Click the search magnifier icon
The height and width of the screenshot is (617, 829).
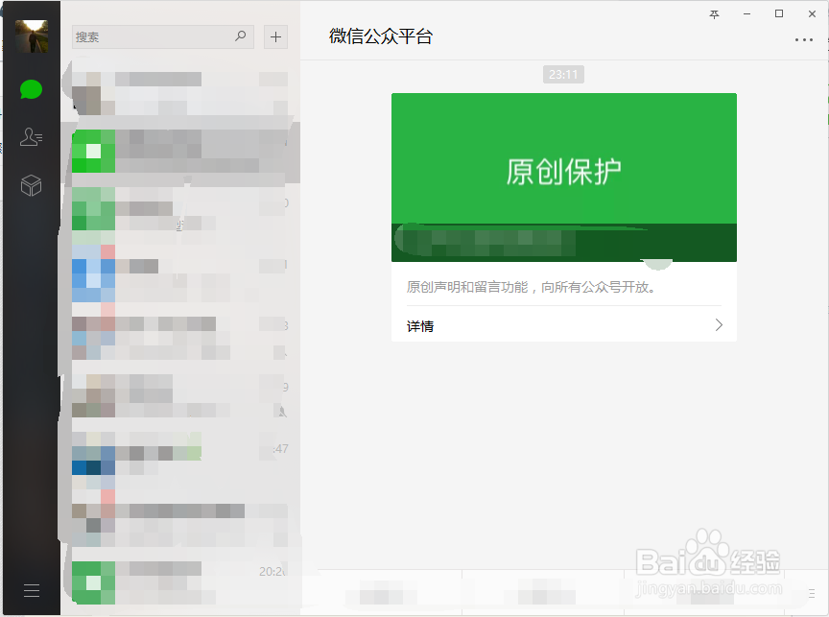(x=241, y=36)
